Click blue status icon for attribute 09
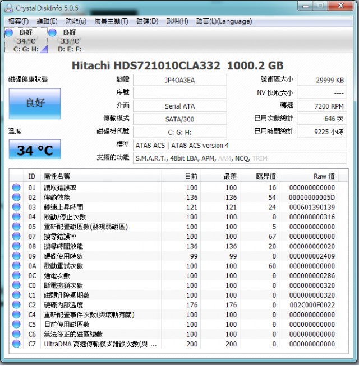 [x=16, y=256]
